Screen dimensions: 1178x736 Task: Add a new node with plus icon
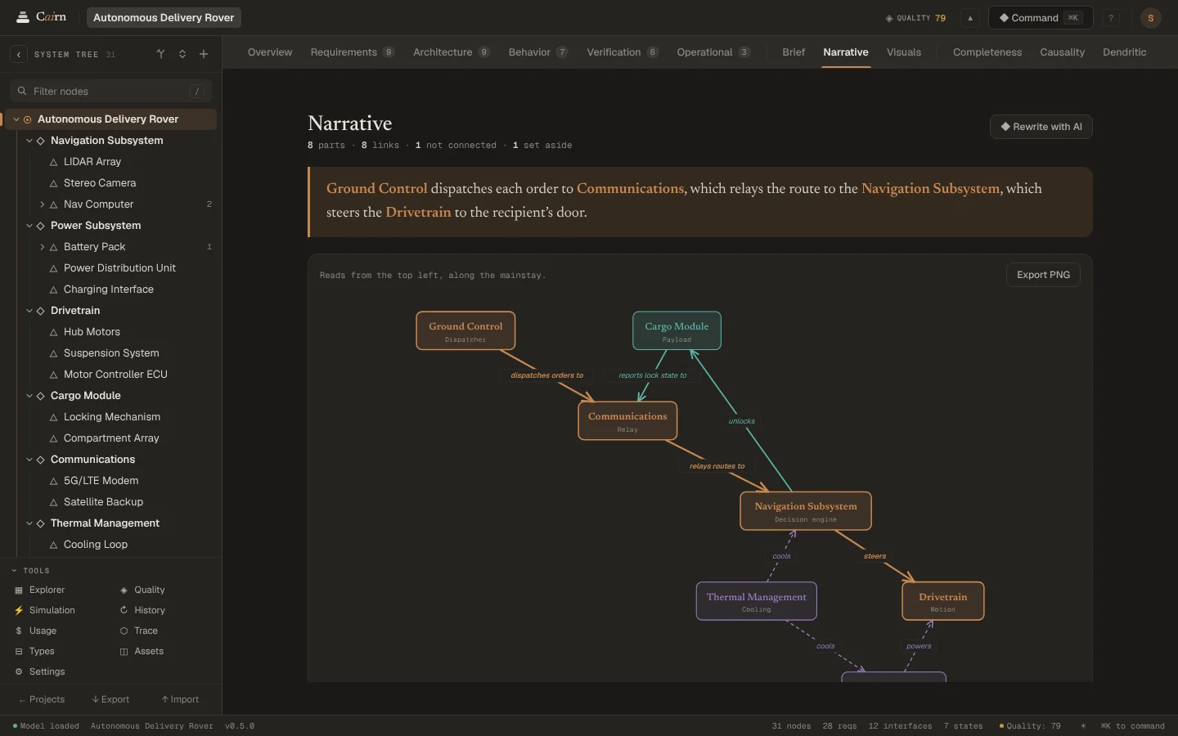204,54
